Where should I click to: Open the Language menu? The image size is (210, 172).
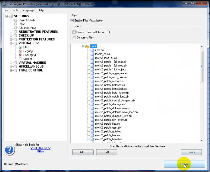pyautogui.click(x=28, y=10)
